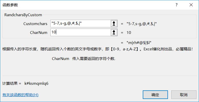Click the 计算结果 = label
Screen dimensions: 199x102
pyautogui.click(x=11, y=84)
